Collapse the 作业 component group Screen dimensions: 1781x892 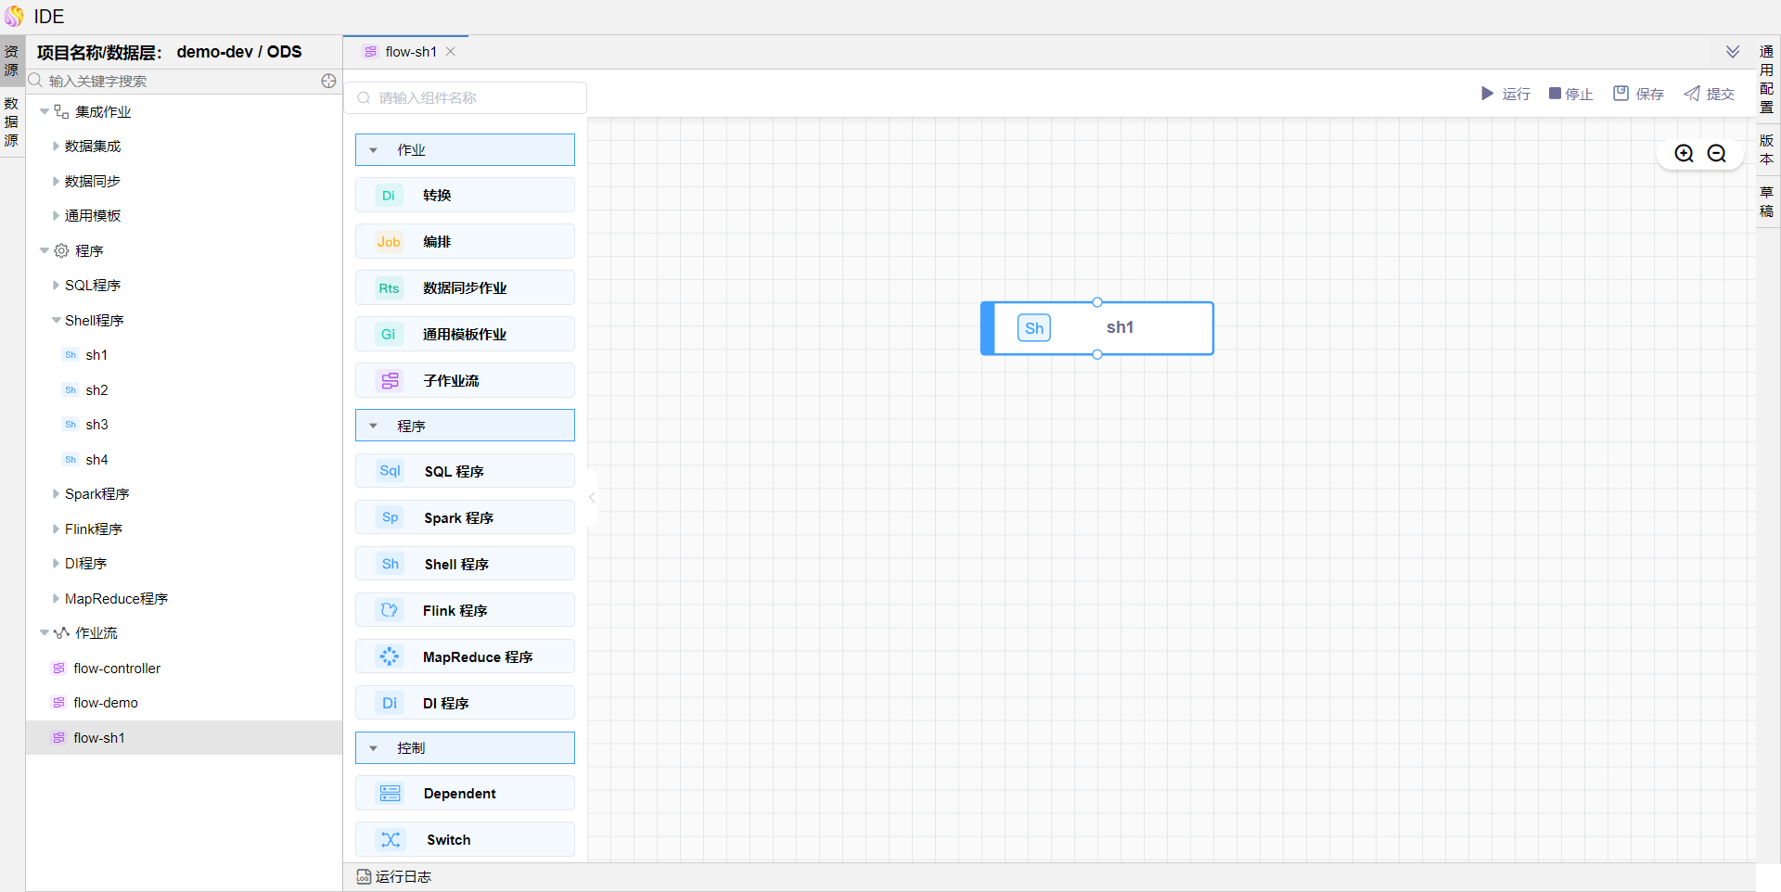tap(374, 150)
